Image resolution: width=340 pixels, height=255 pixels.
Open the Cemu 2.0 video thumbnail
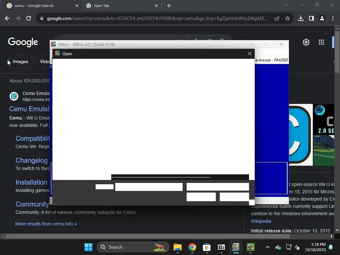324,119
